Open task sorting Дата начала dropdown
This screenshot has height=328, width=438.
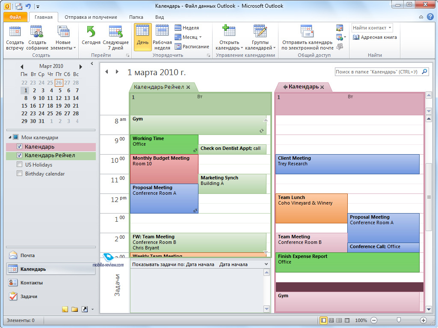coord(266,264)
